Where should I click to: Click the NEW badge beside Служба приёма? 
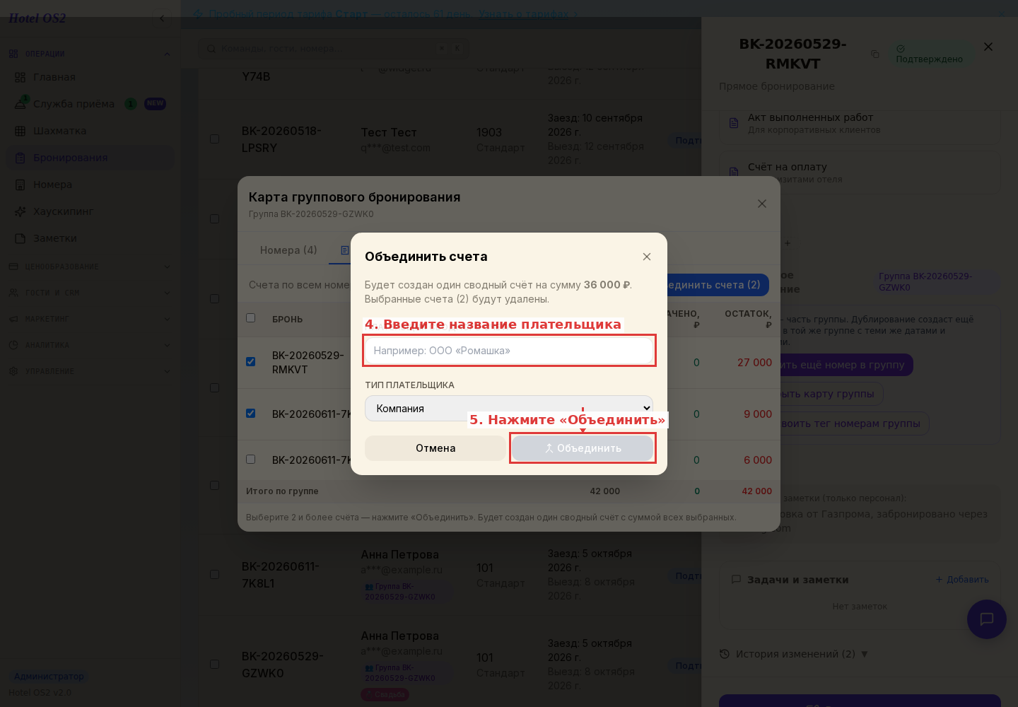pos(155,103)
